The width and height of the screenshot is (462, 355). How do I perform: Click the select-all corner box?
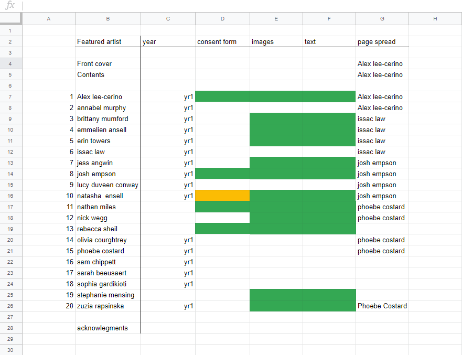point(10,19)
